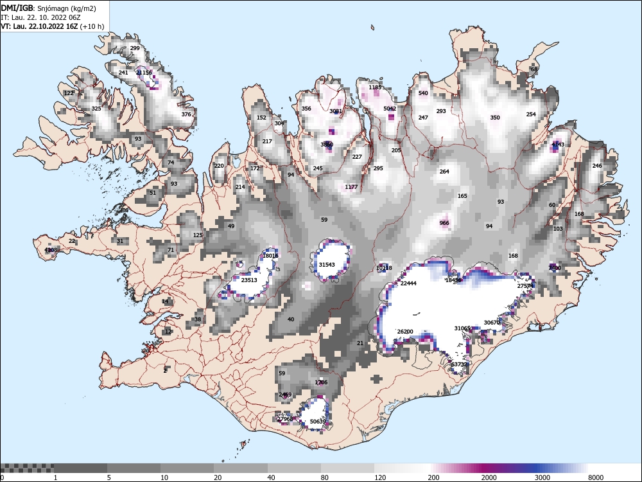Viewport: 642px width, 482px height.
Task: Click snow value '264' on the map
Action: 444,172
